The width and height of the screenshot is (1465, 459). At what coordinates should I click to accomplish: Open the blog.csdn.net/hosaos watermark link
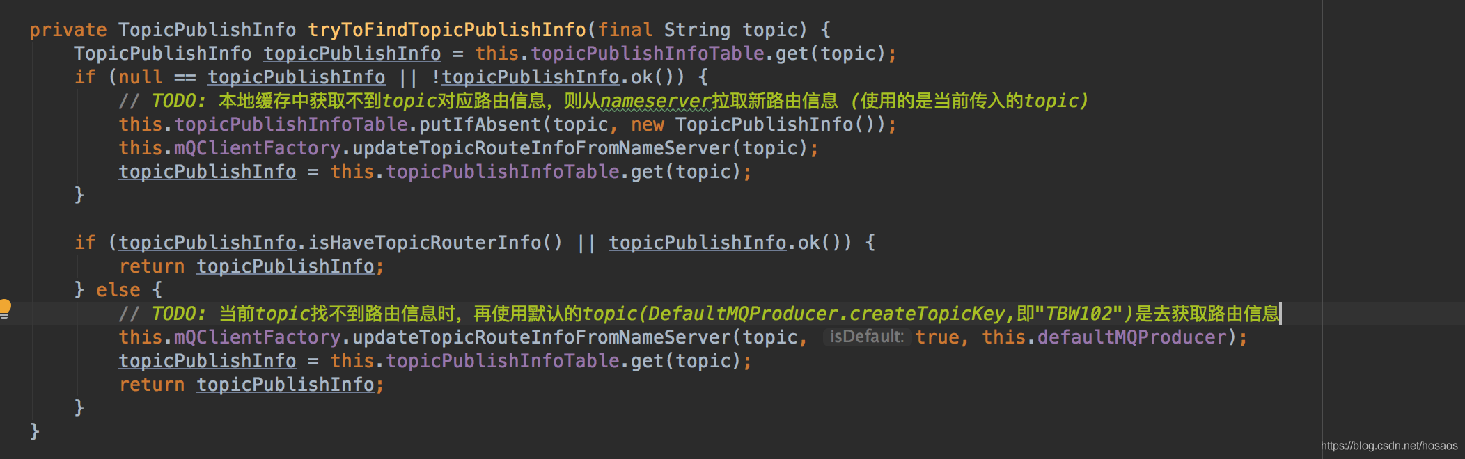[x=1388, y=446]
